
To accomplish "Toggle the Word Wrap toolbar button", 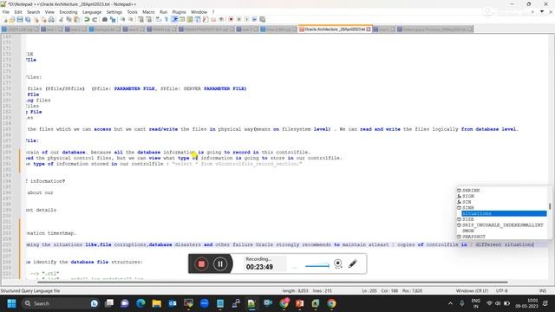I will (x=159, y=19).
